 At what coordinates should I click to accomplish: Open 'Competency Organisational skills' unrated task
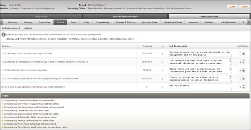[32, 114]
